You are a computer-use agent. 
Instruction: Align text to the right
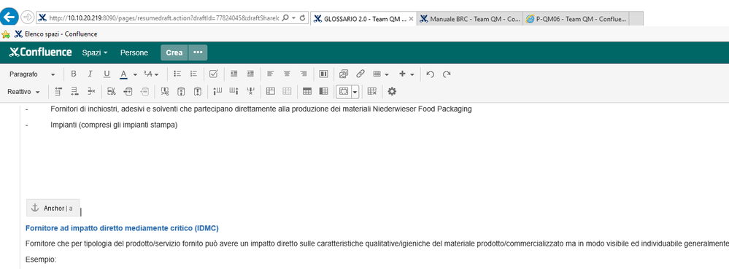304,74
